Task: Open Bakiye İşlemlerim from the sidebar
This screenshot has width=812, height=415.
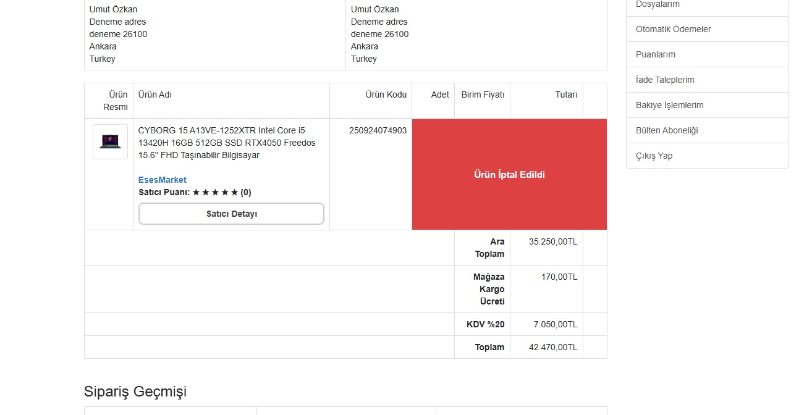Action: tap(669, 105)
